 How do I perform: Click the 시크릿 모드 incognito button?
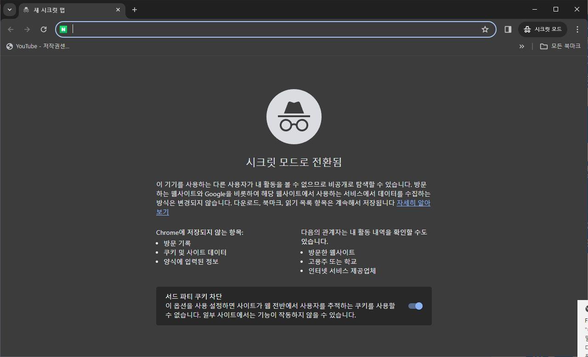click(x=543, y=29)
